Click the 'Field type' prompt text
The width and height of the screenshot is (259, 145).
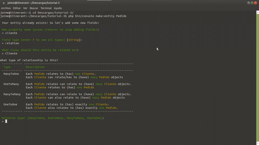42,40
